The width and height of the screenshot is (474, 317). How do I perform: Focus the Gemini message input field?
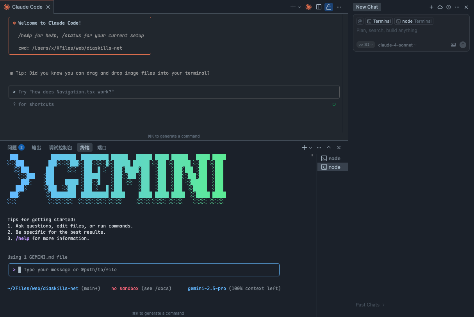click(x=144, y=270)
